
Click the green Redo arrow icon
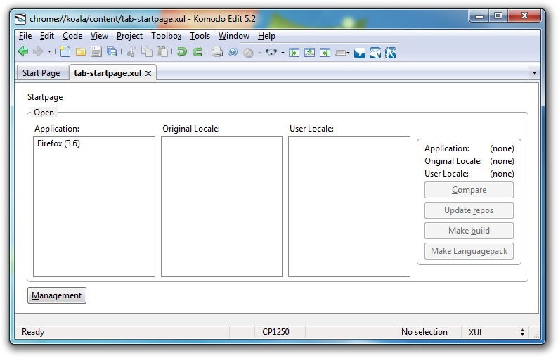pyautogui.click(x=197, y=52)
